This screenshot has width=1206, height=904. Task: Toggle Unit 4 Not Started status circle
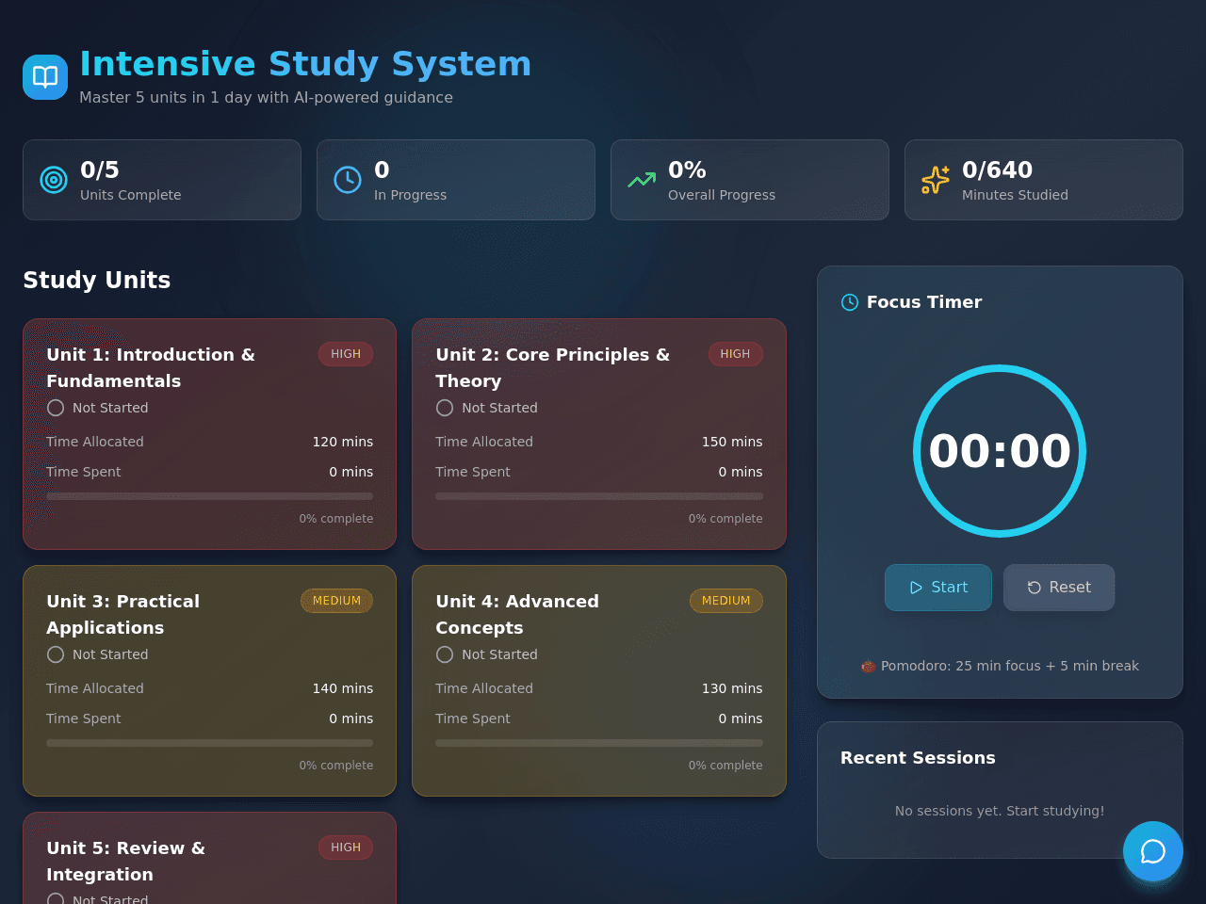pyautogui.click(x=445, y=654)
